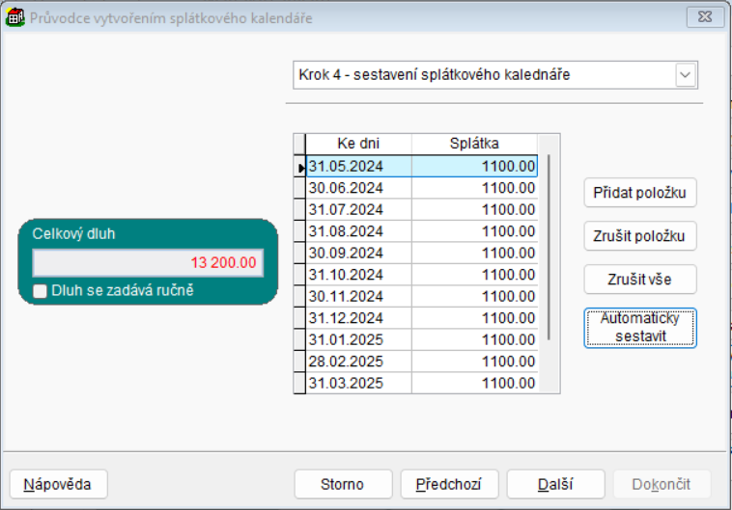Enable 'Dluh se zadává ručně' checkbox

click(x=41, y=290)
